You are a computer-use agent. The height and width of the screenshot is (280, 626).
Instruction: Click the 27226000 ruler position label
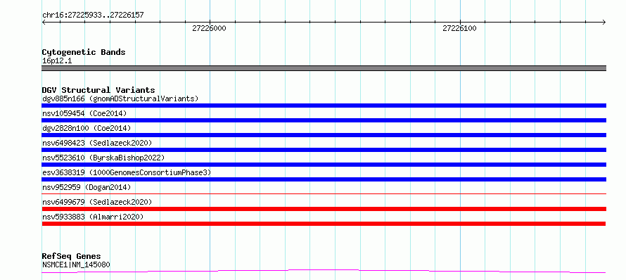coord(209,29)
